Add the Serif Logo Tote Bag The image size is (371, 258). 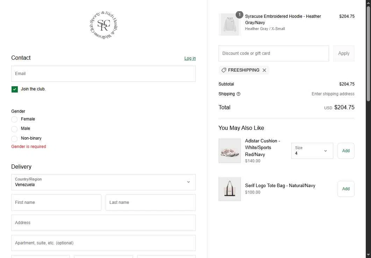click(x=346, y=189)
